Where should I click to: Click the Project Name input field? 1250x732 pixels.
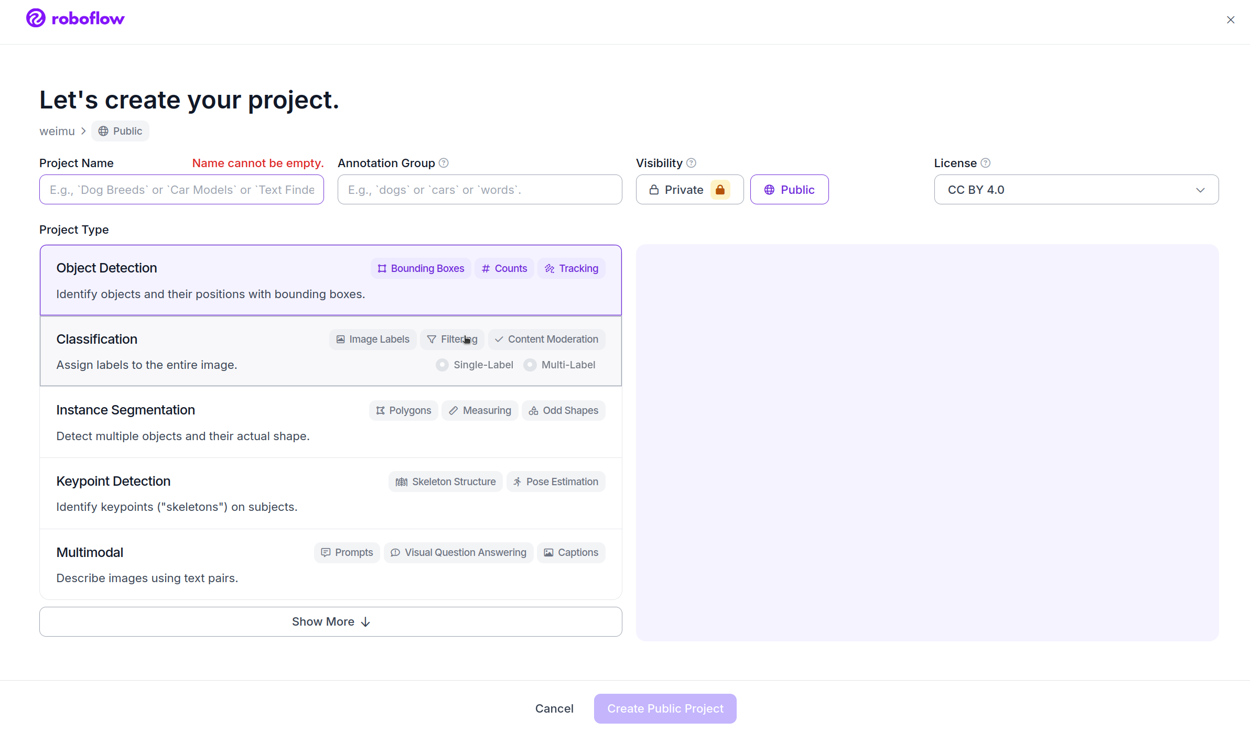[181, 190]
